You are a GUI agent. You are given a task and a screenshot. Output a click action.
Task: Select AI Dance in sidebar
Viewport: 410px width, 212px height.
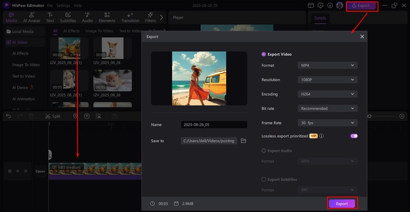pyautogui.click(x=24, y=88)
